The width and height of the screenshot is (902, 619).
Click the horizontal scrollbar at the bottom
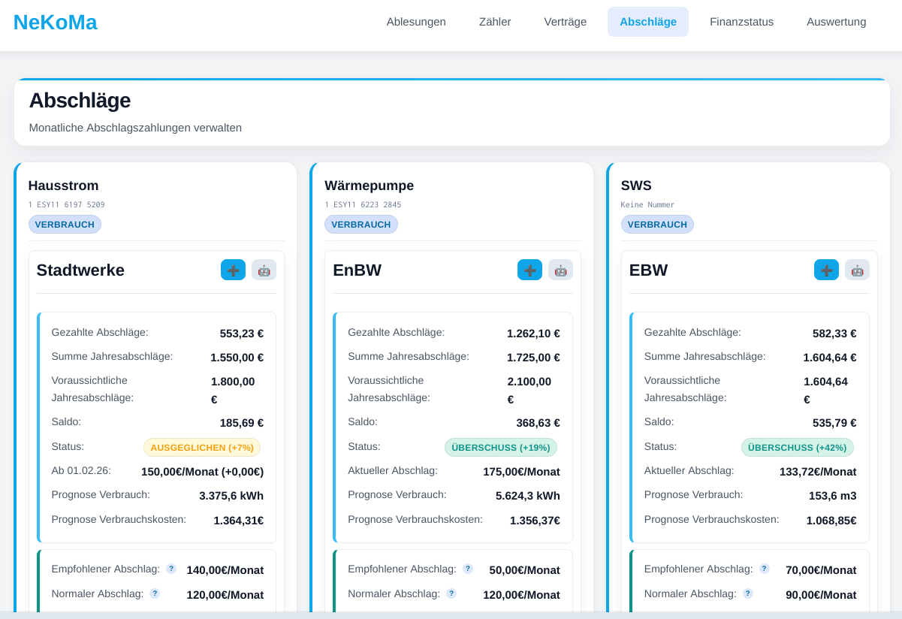[451, 615]
